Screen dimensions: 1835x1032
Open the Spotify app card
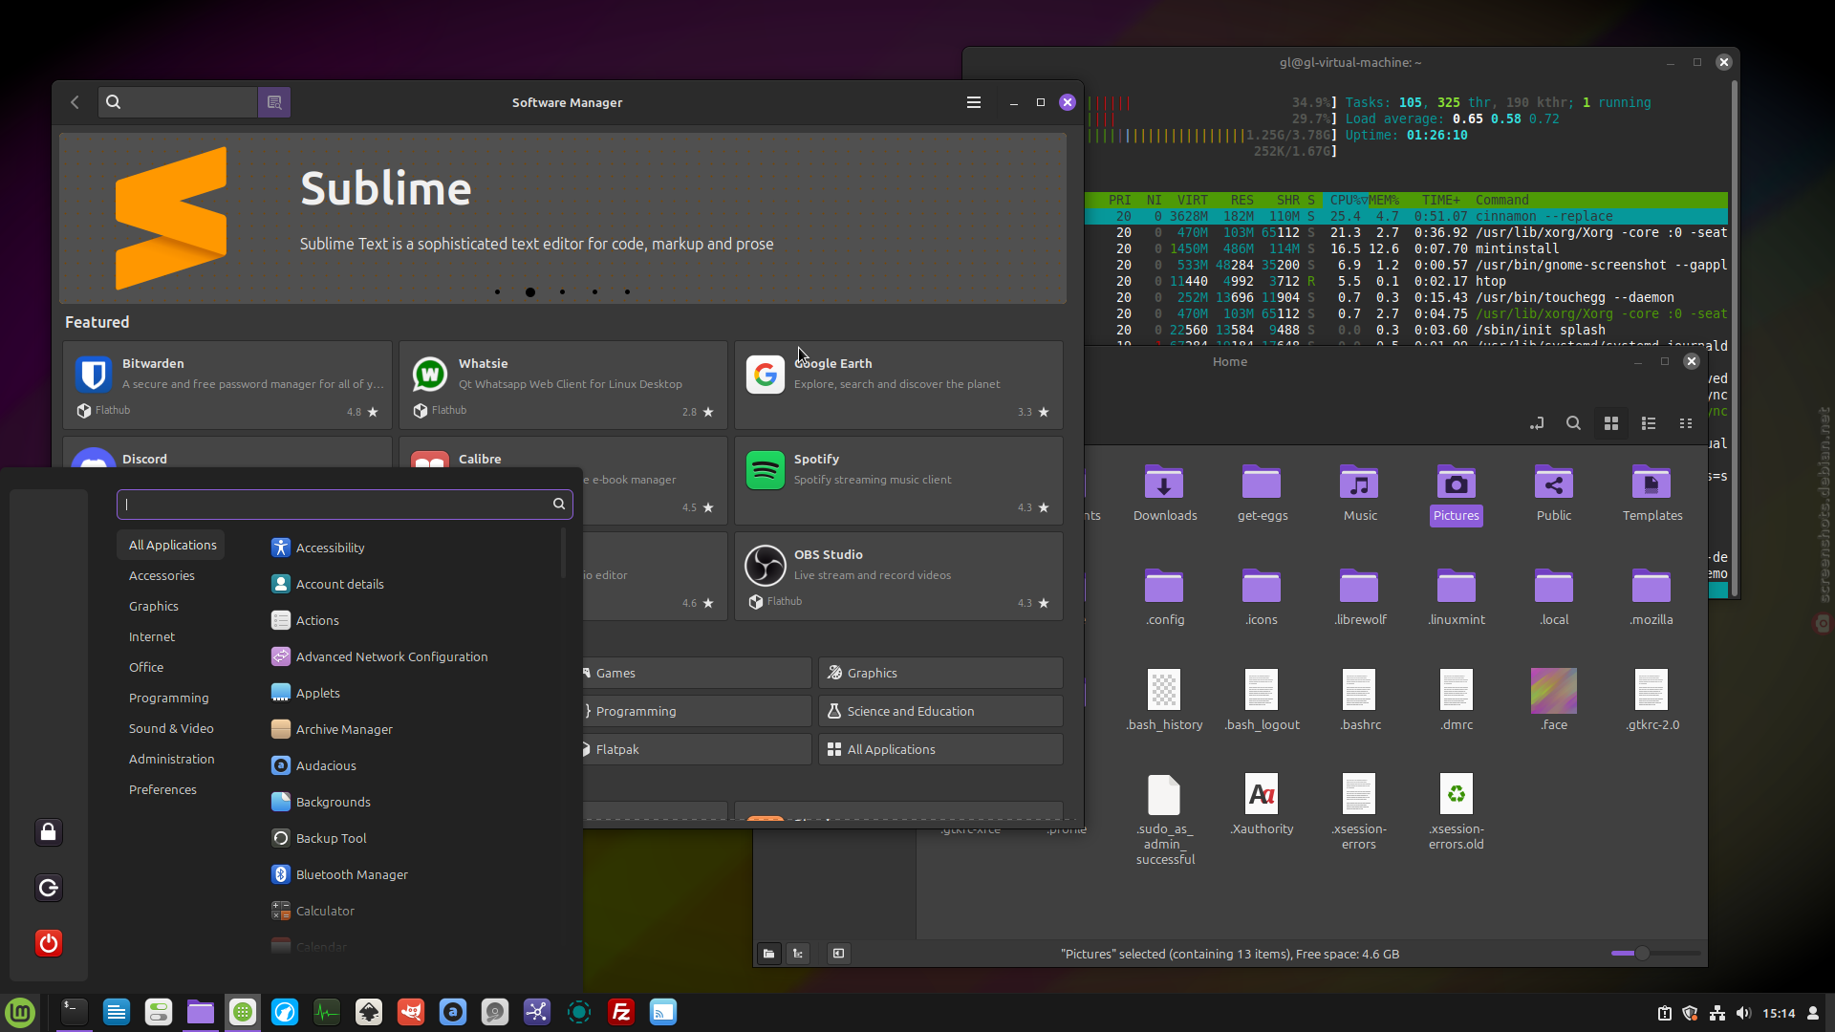coord(898,481)
